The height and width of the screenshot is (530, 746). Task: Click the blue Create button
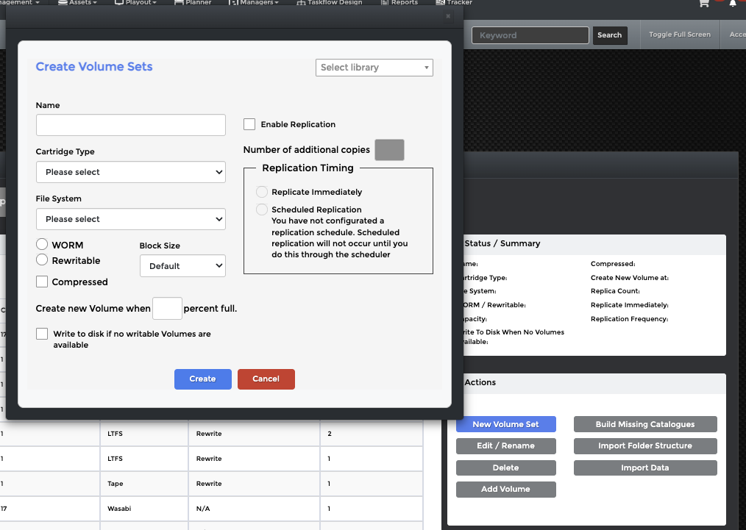coord(202,379)
